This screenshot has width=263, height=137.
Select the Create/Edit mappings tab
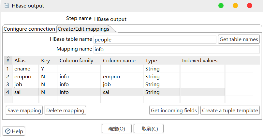point(84,29)
